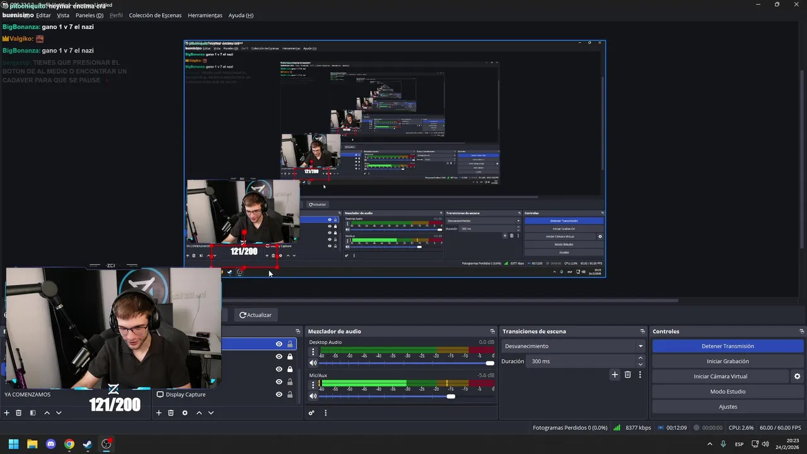Toggle eye icon of second source row
This screenshot has height=454, width=807.
[279, 356]
